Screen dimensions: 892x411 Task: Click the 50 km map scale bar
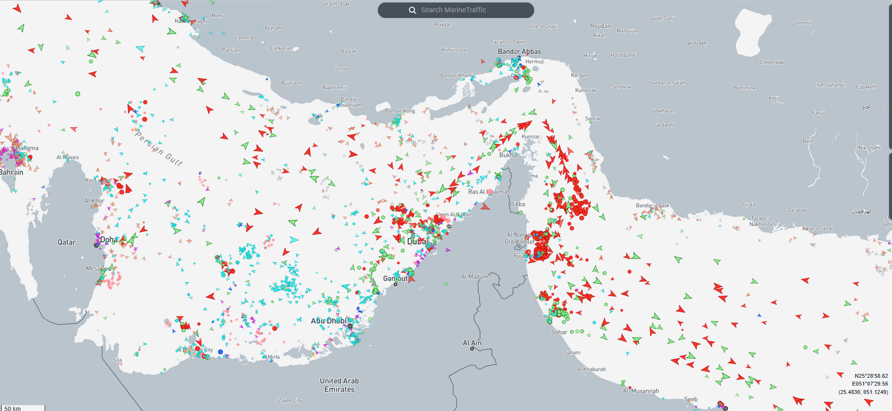pos(23,408)
